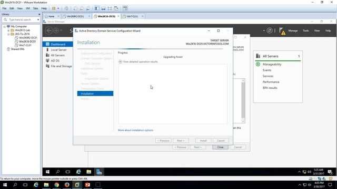337x189 pixels.
Task: Open the Tabs menu
Action: (35, 8)
